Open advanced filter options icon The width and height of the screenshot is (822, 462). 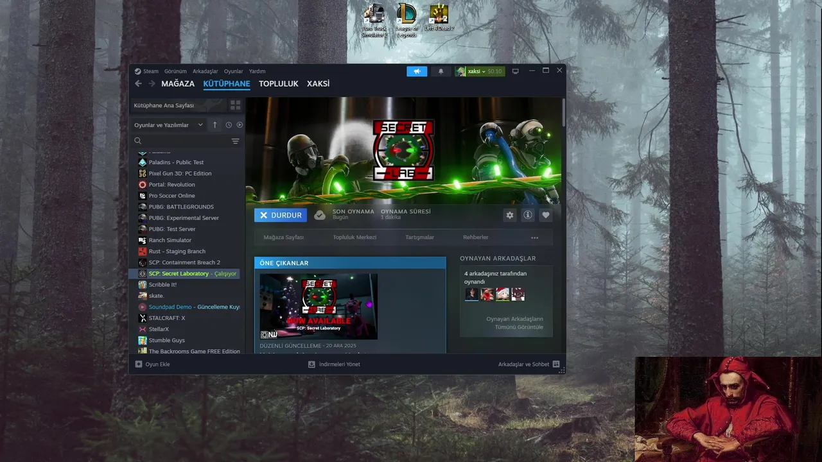(x=235, y=141)
